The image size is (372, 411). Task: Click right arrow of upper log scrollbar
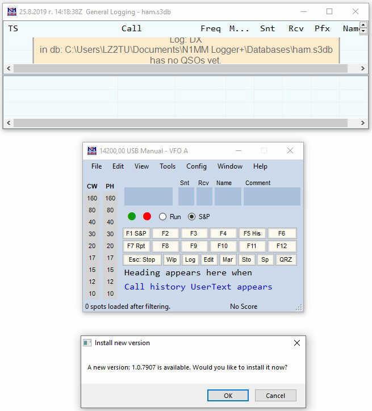[x=363, y=69]
